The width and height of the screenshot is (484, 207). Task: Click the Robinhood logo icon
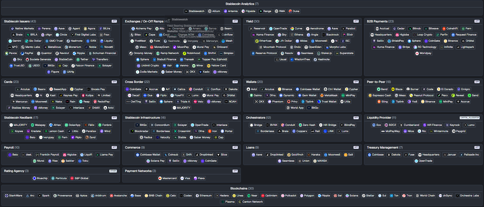click(x=184, y=53)
